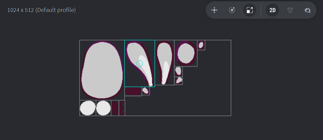Image resolution: width=323 pixels, height=140 pixels.
Task: Select the small oval directly below ringed circle
Action: (178, 71)
